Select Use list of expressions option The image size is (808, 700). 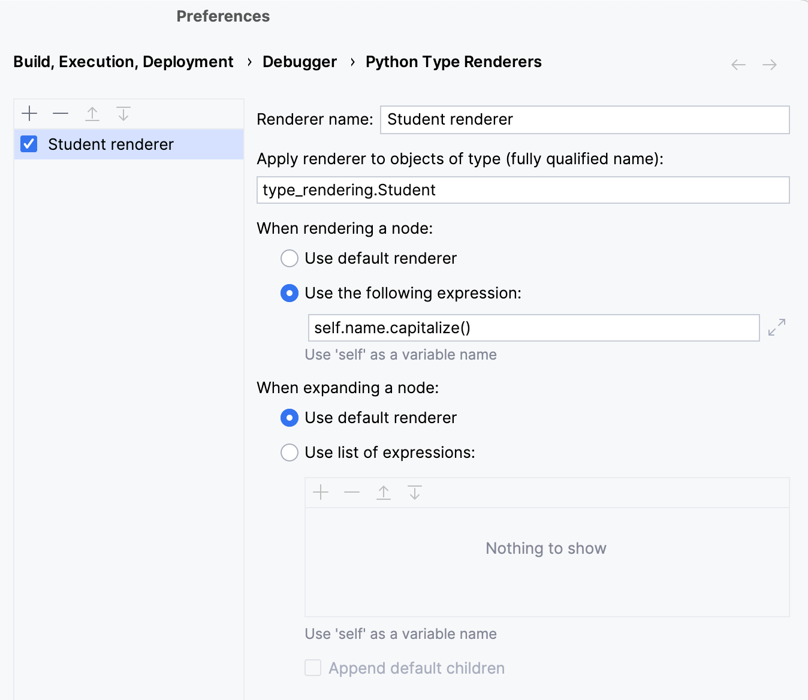tap(290, 452)
